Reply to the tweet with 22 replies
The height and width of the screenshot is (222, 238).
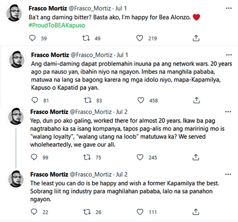pyautogui.click(x=34, y=211)
